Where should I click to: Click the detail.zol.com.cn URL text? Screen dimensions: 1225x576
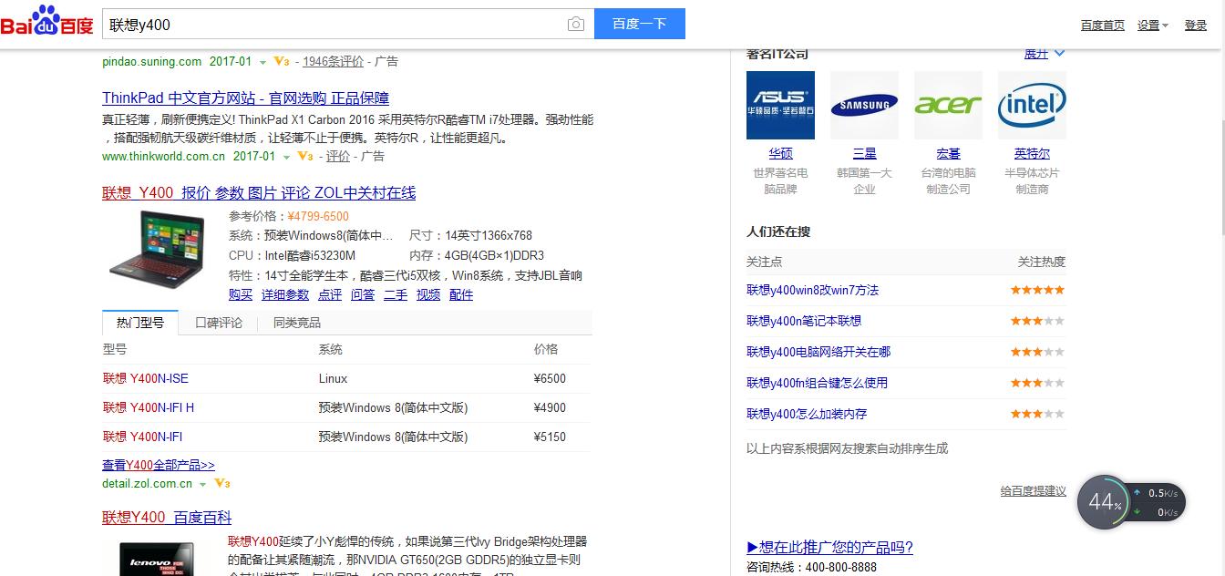coord(147,484)
